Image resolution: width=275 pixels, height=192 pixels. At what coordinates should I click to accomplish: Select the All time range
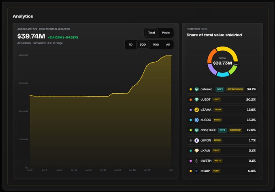coord(168,44)
